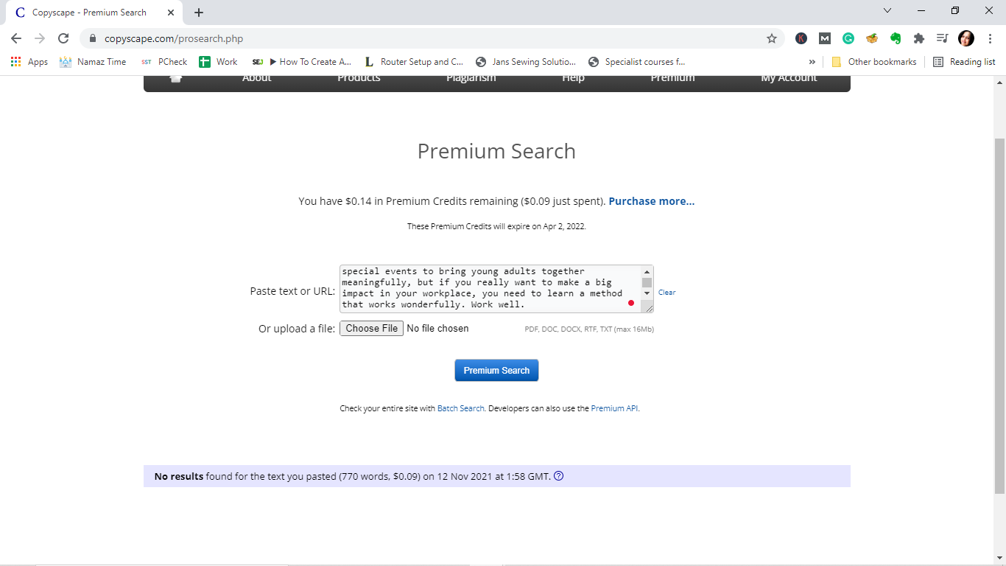Click the text area scroll down arrow
The image size is (1006, 566).
point(647,293)
